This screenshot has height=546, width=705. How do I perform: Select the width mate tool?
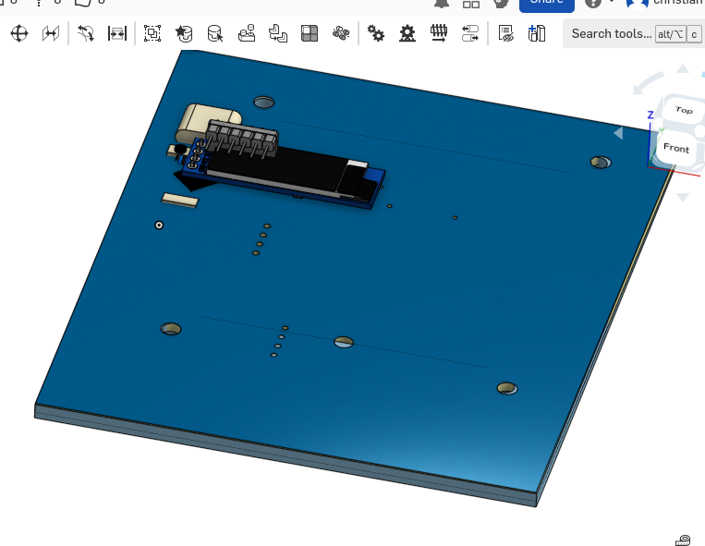[x=117, y=33]
